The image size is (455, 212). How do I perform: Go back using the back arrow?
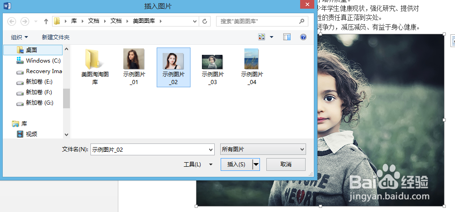tap(11, 21)
